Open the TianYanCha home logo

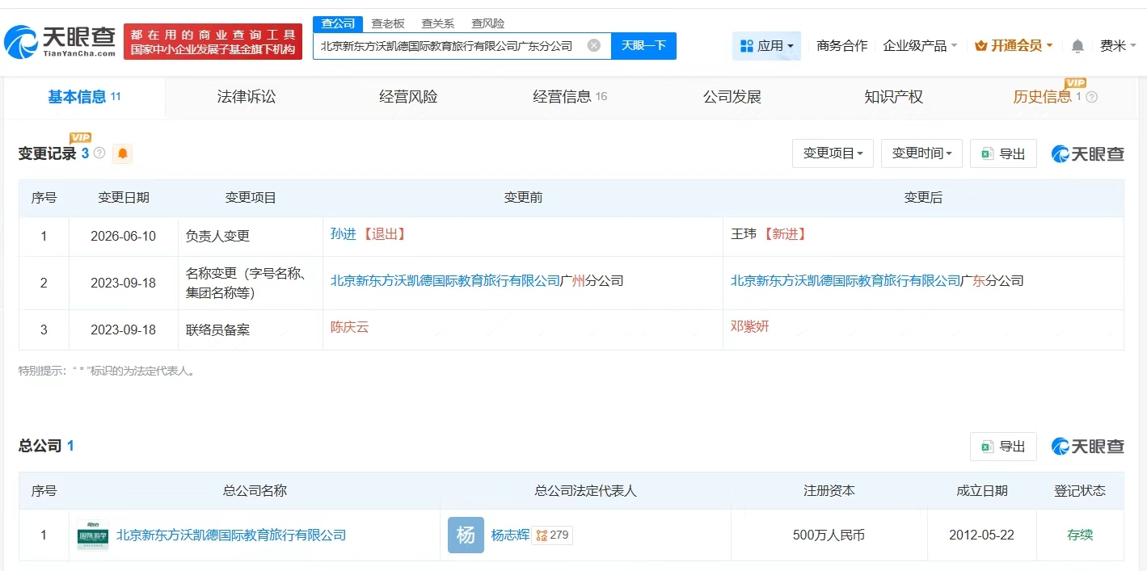61,41
